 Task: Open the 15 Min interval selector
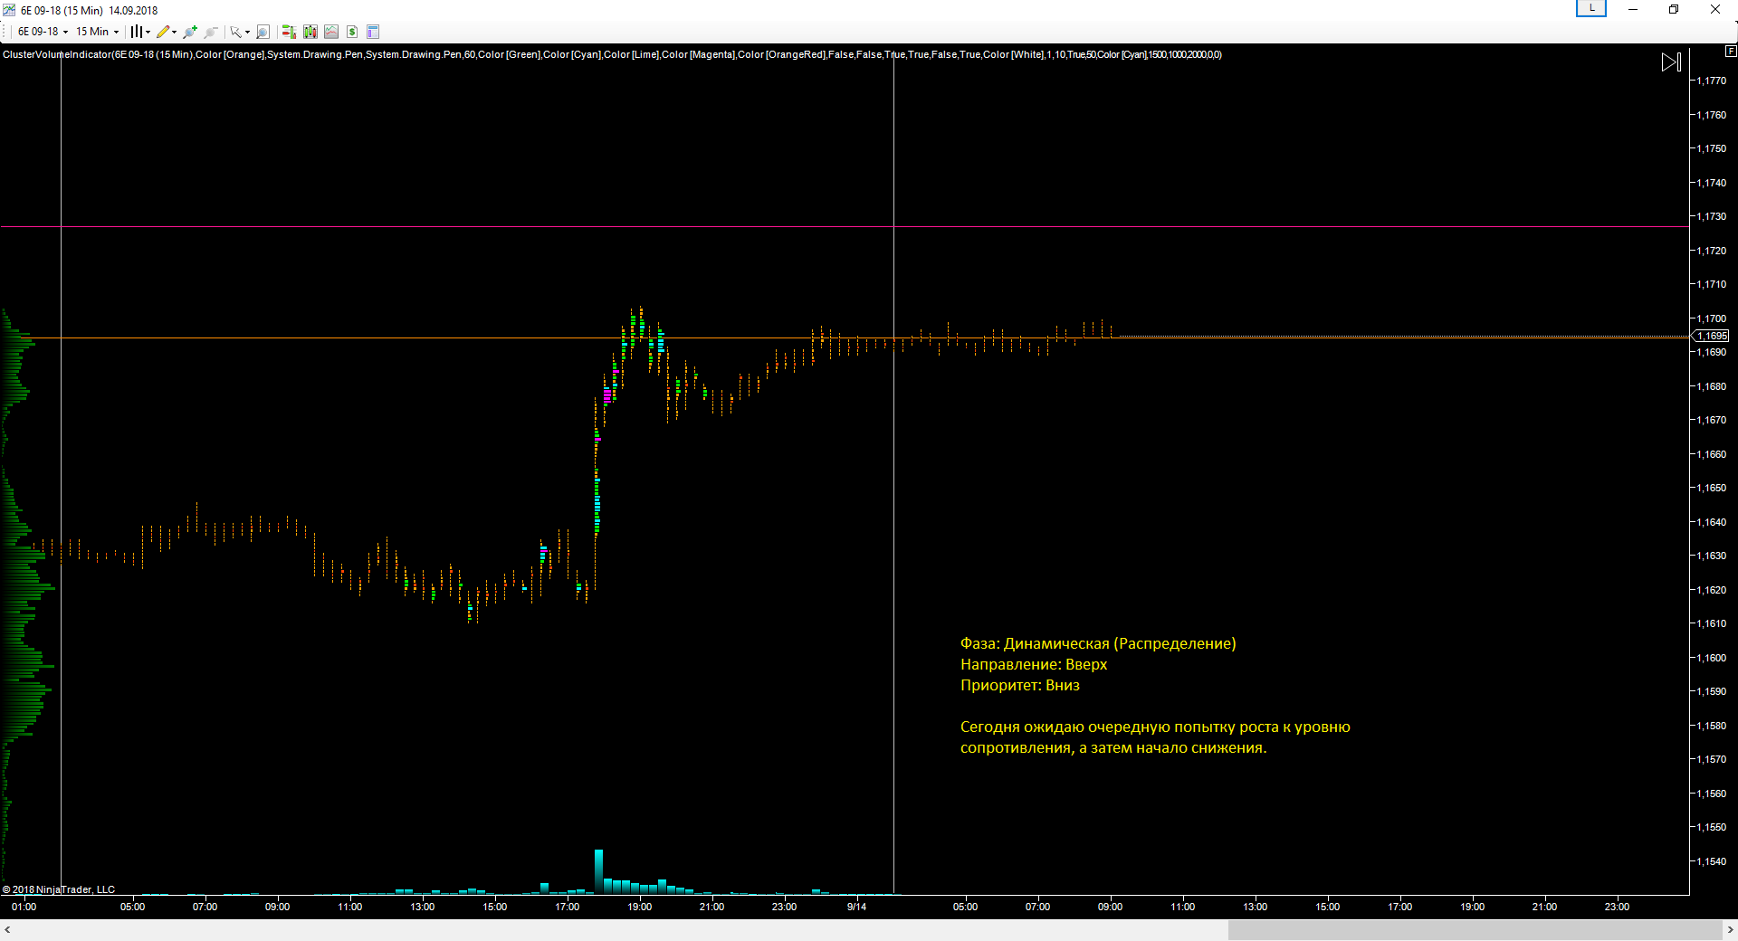[x=97, y=32]
